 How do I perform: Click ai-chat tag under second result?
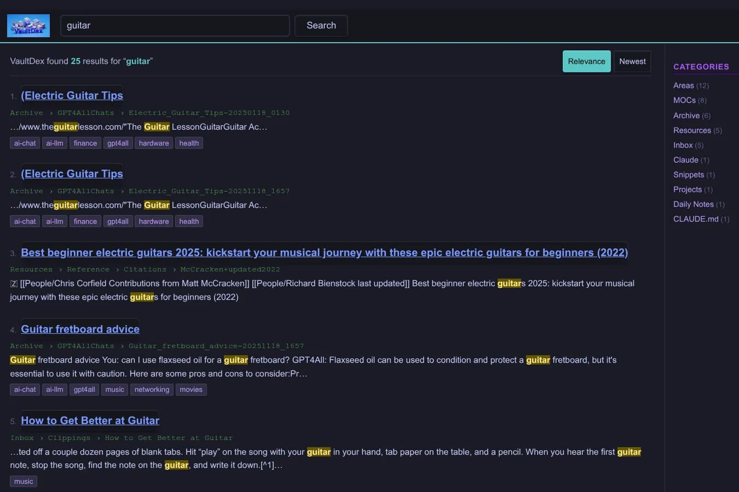[25, 222]
